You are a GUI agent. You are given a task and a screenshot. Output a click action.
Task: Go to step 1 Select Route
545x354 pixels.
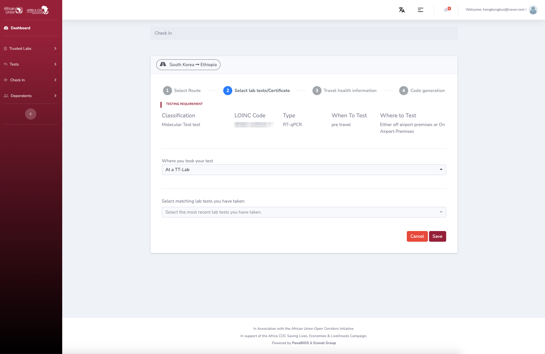182,91
